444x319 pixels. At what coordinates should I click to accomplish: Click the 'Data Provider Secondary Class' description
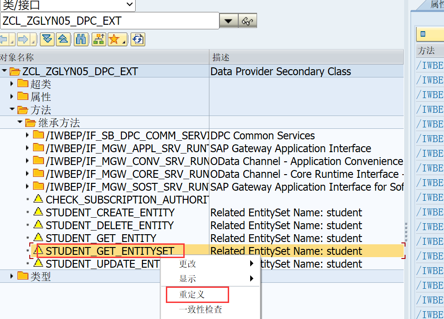click(x=280, y=71)
